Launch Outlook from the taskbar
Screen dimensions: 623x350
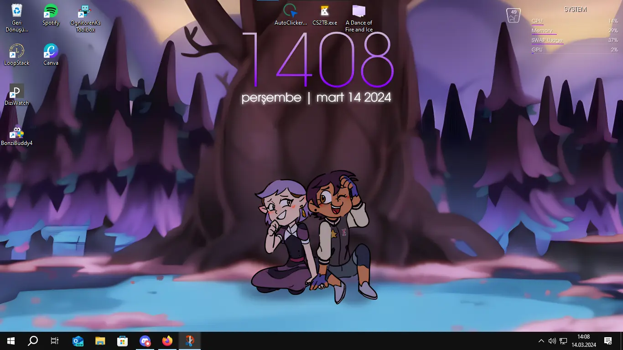tap(78, 341)
